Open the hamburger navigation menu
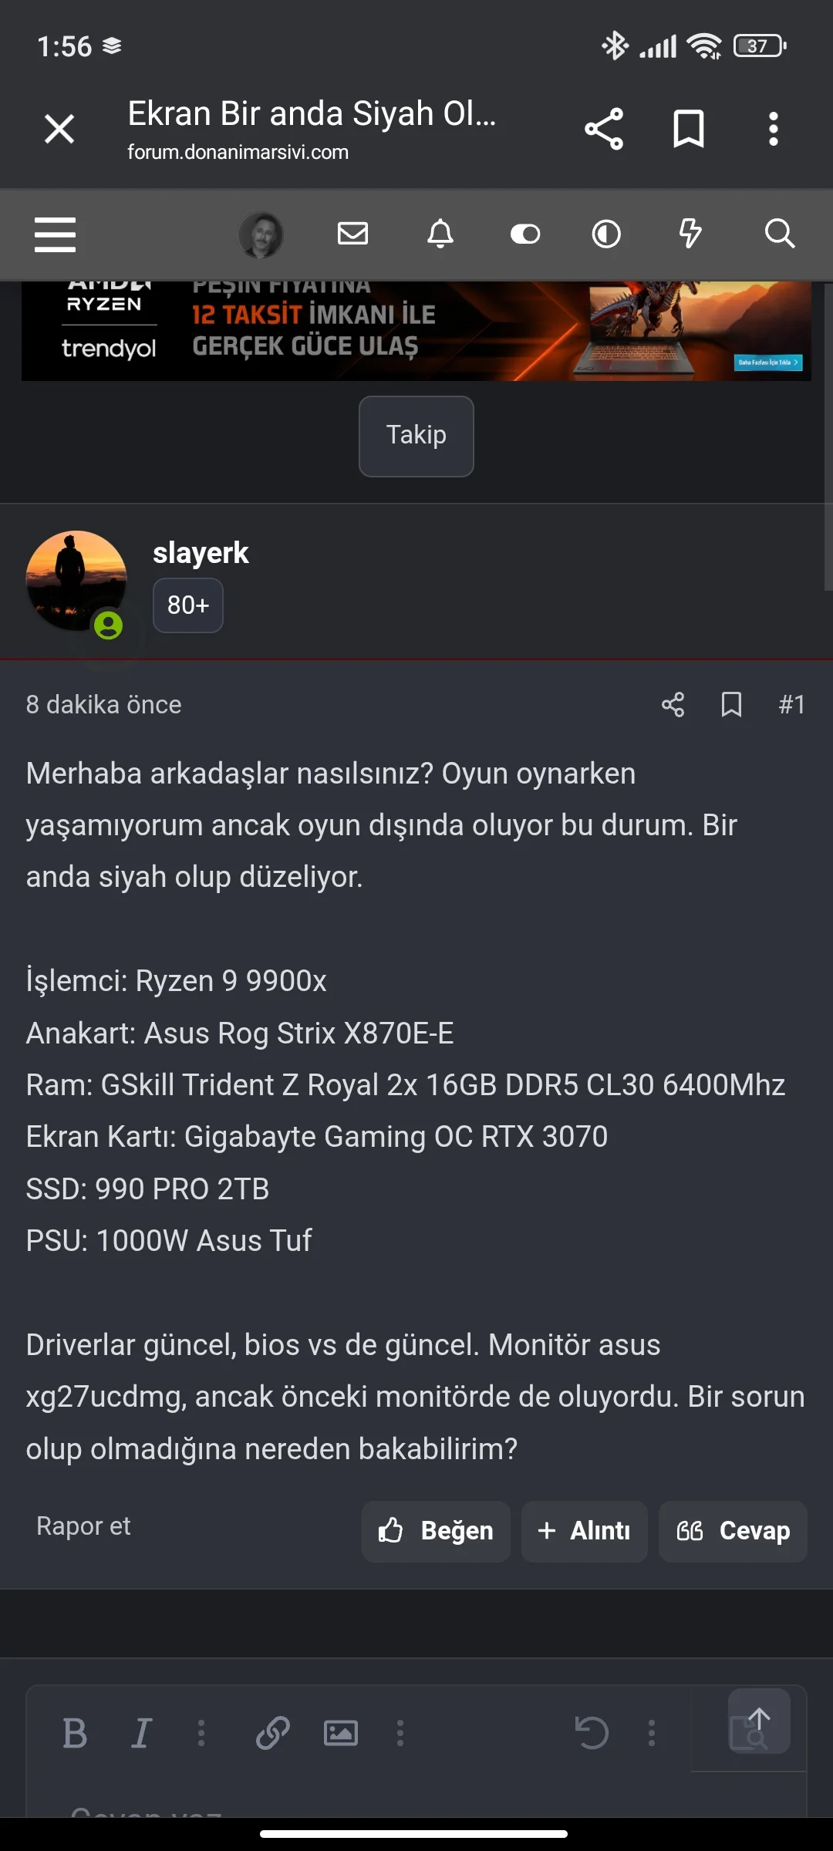The width and height of the screenshot is (833, 1851). 55,234
